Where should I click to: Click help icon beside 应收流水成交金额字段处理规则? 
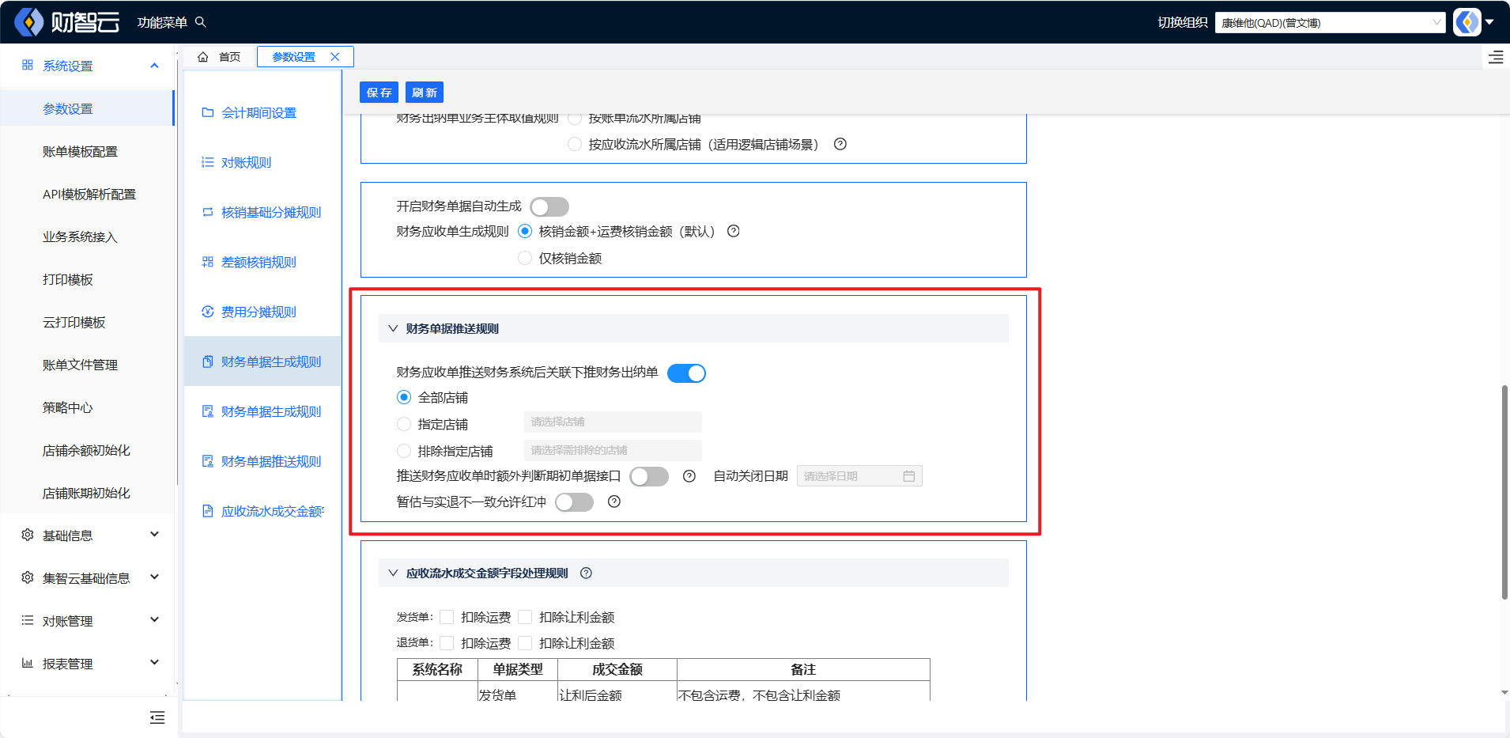pyautogui.click(x=586, y=573)
